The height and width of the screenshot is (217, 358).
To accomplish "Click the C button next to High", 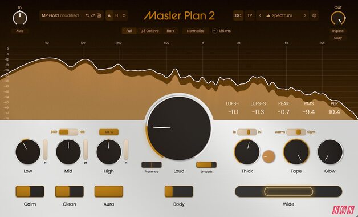I will pyautogui.click(x=126, y=163).
